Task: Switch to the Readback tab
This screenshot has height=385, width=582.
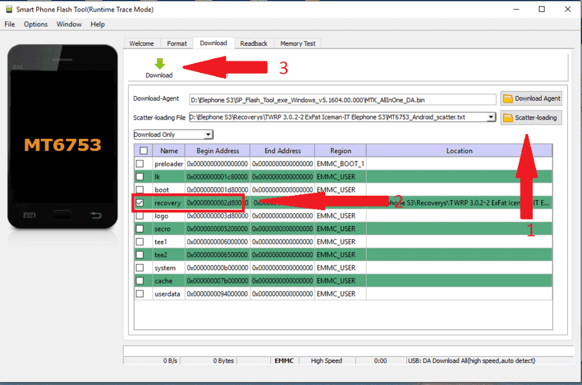Action: (x=253, y=43)
